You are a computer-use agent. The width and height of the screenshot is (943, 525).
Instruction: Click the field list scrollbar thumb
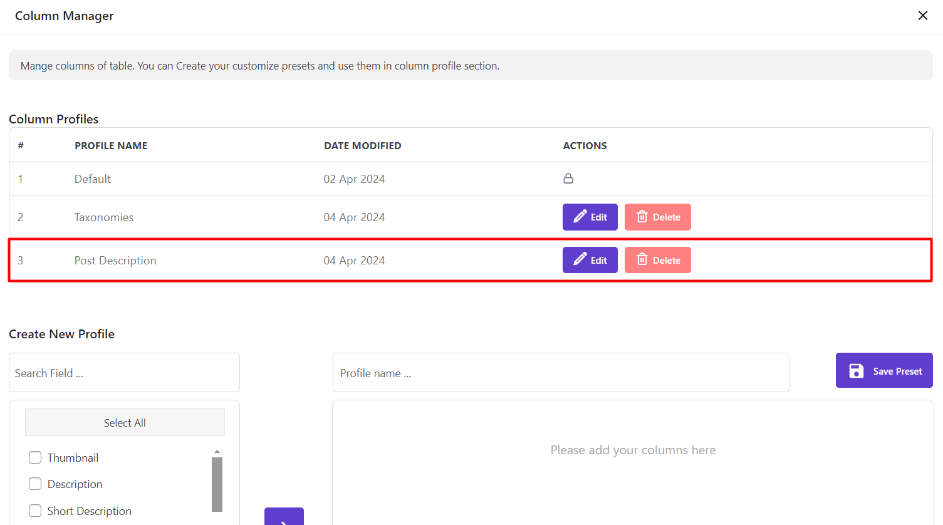pyautogui.click(x=217, y=484)
